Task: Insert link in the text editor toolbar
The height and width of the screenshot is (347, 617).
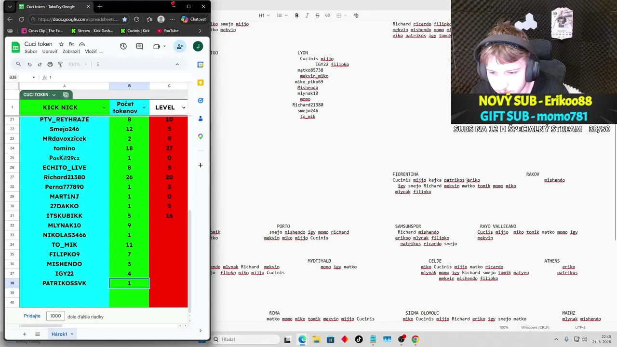Action: pyautogui.click(x=328, y=15)
